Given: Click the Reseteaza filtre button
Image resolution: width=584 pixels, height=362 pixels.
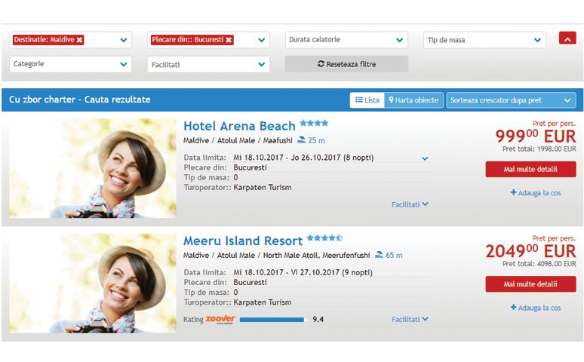Looking at the screenshot, I should coord(346,64).
